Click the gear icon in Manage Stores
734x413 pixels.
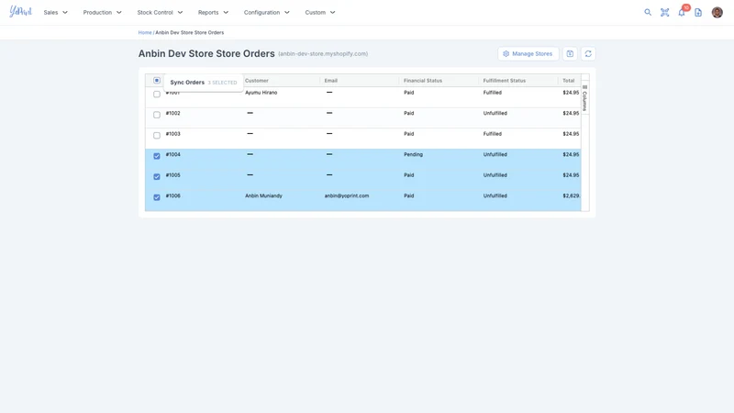tap(506, 54)
